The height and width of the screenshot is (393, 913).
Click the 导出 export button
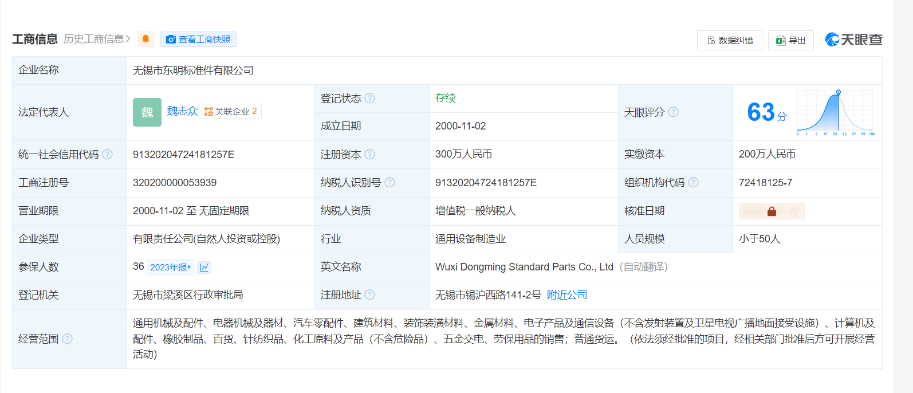tap(791, 40)
